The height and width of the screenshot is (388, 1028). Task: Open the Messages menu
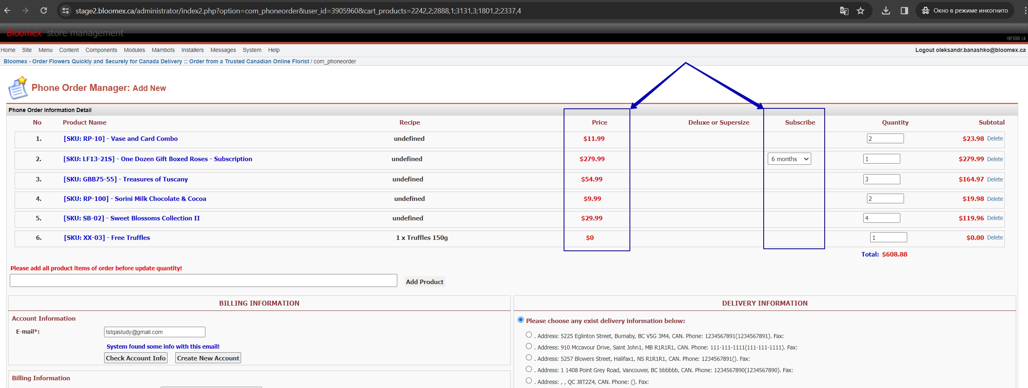point(223,50)
